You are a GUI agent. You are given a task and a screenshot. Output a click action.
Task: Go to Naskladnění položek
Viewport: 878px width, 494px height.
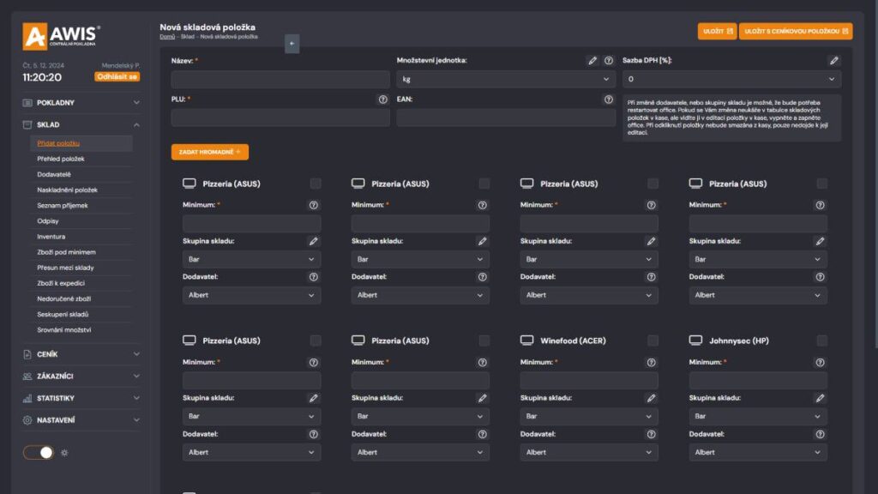click(67, 190)
